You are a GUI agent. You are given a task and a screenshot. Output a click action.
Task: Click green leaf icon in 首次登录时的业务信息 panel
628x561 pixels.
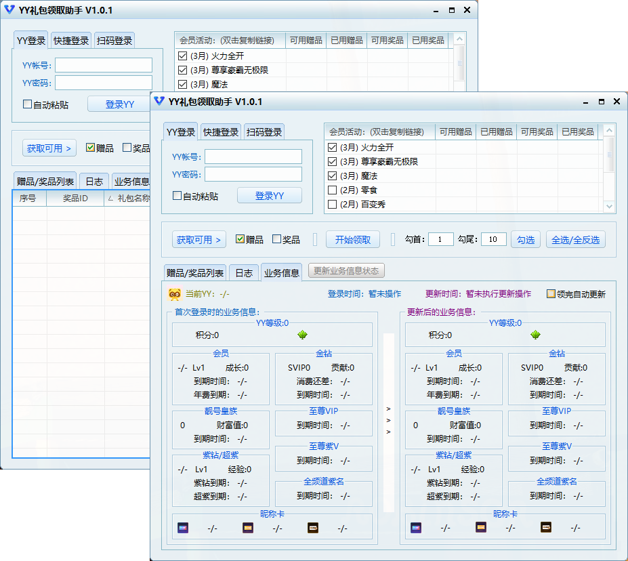tap(302, 335)
